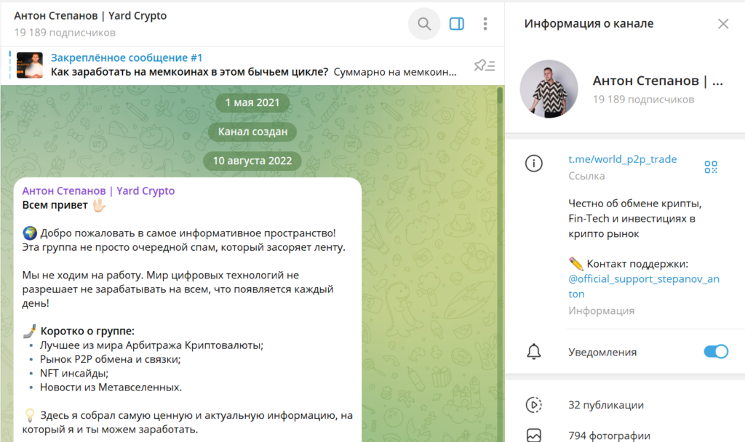Click the publications play icon

(533, 405)
